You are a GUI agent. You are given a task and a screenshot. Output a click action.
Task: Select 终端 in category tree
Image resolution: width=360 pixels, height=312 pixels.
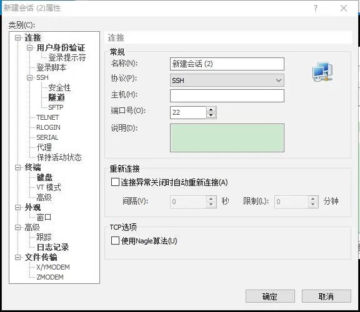32,167
